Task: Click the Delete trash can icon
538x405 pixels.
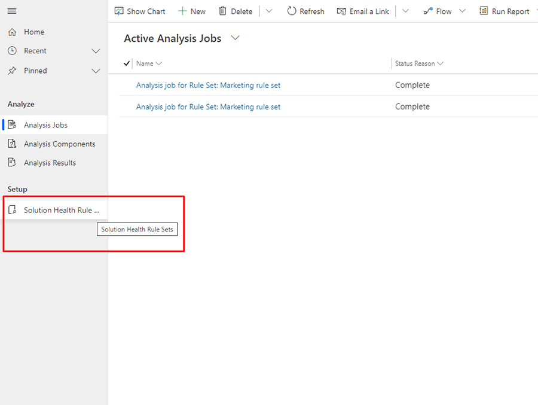Action: 223,11
